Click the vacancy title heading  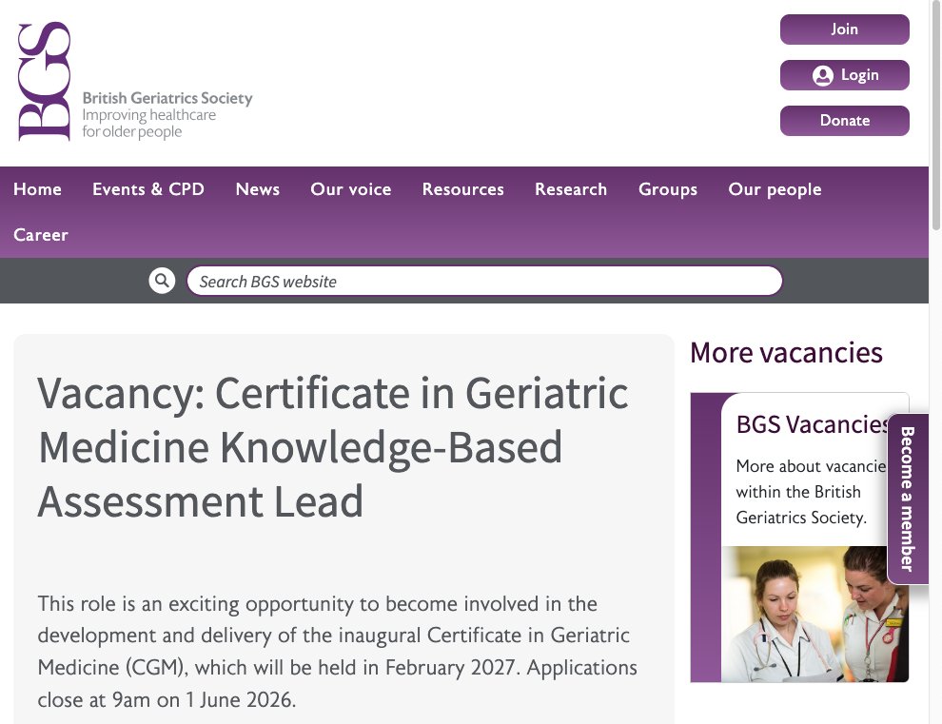[x=333, y=447]
